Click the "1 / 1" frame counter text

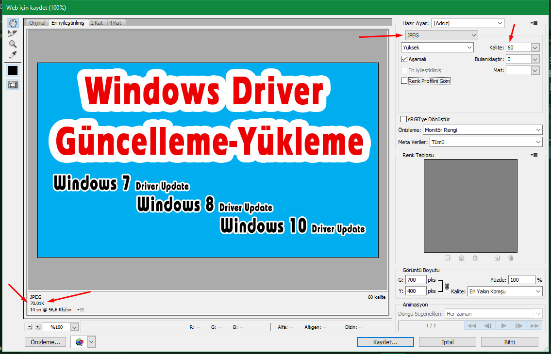click(x=431, y=325)
